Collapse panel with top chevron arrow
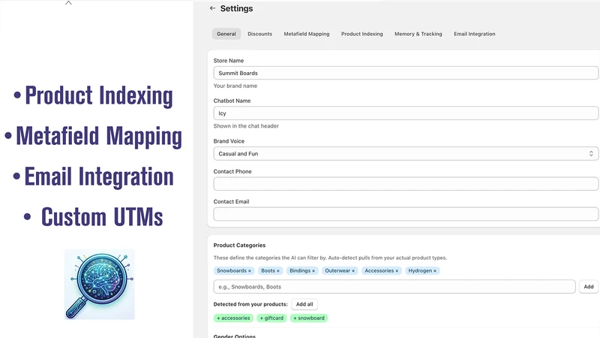This screenshot has height=338, width=600. (x=68, y=3)
